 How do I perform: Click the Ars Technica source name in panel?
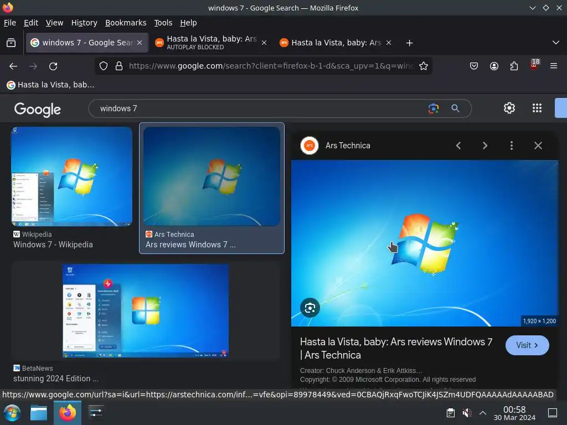pos(348,146)
